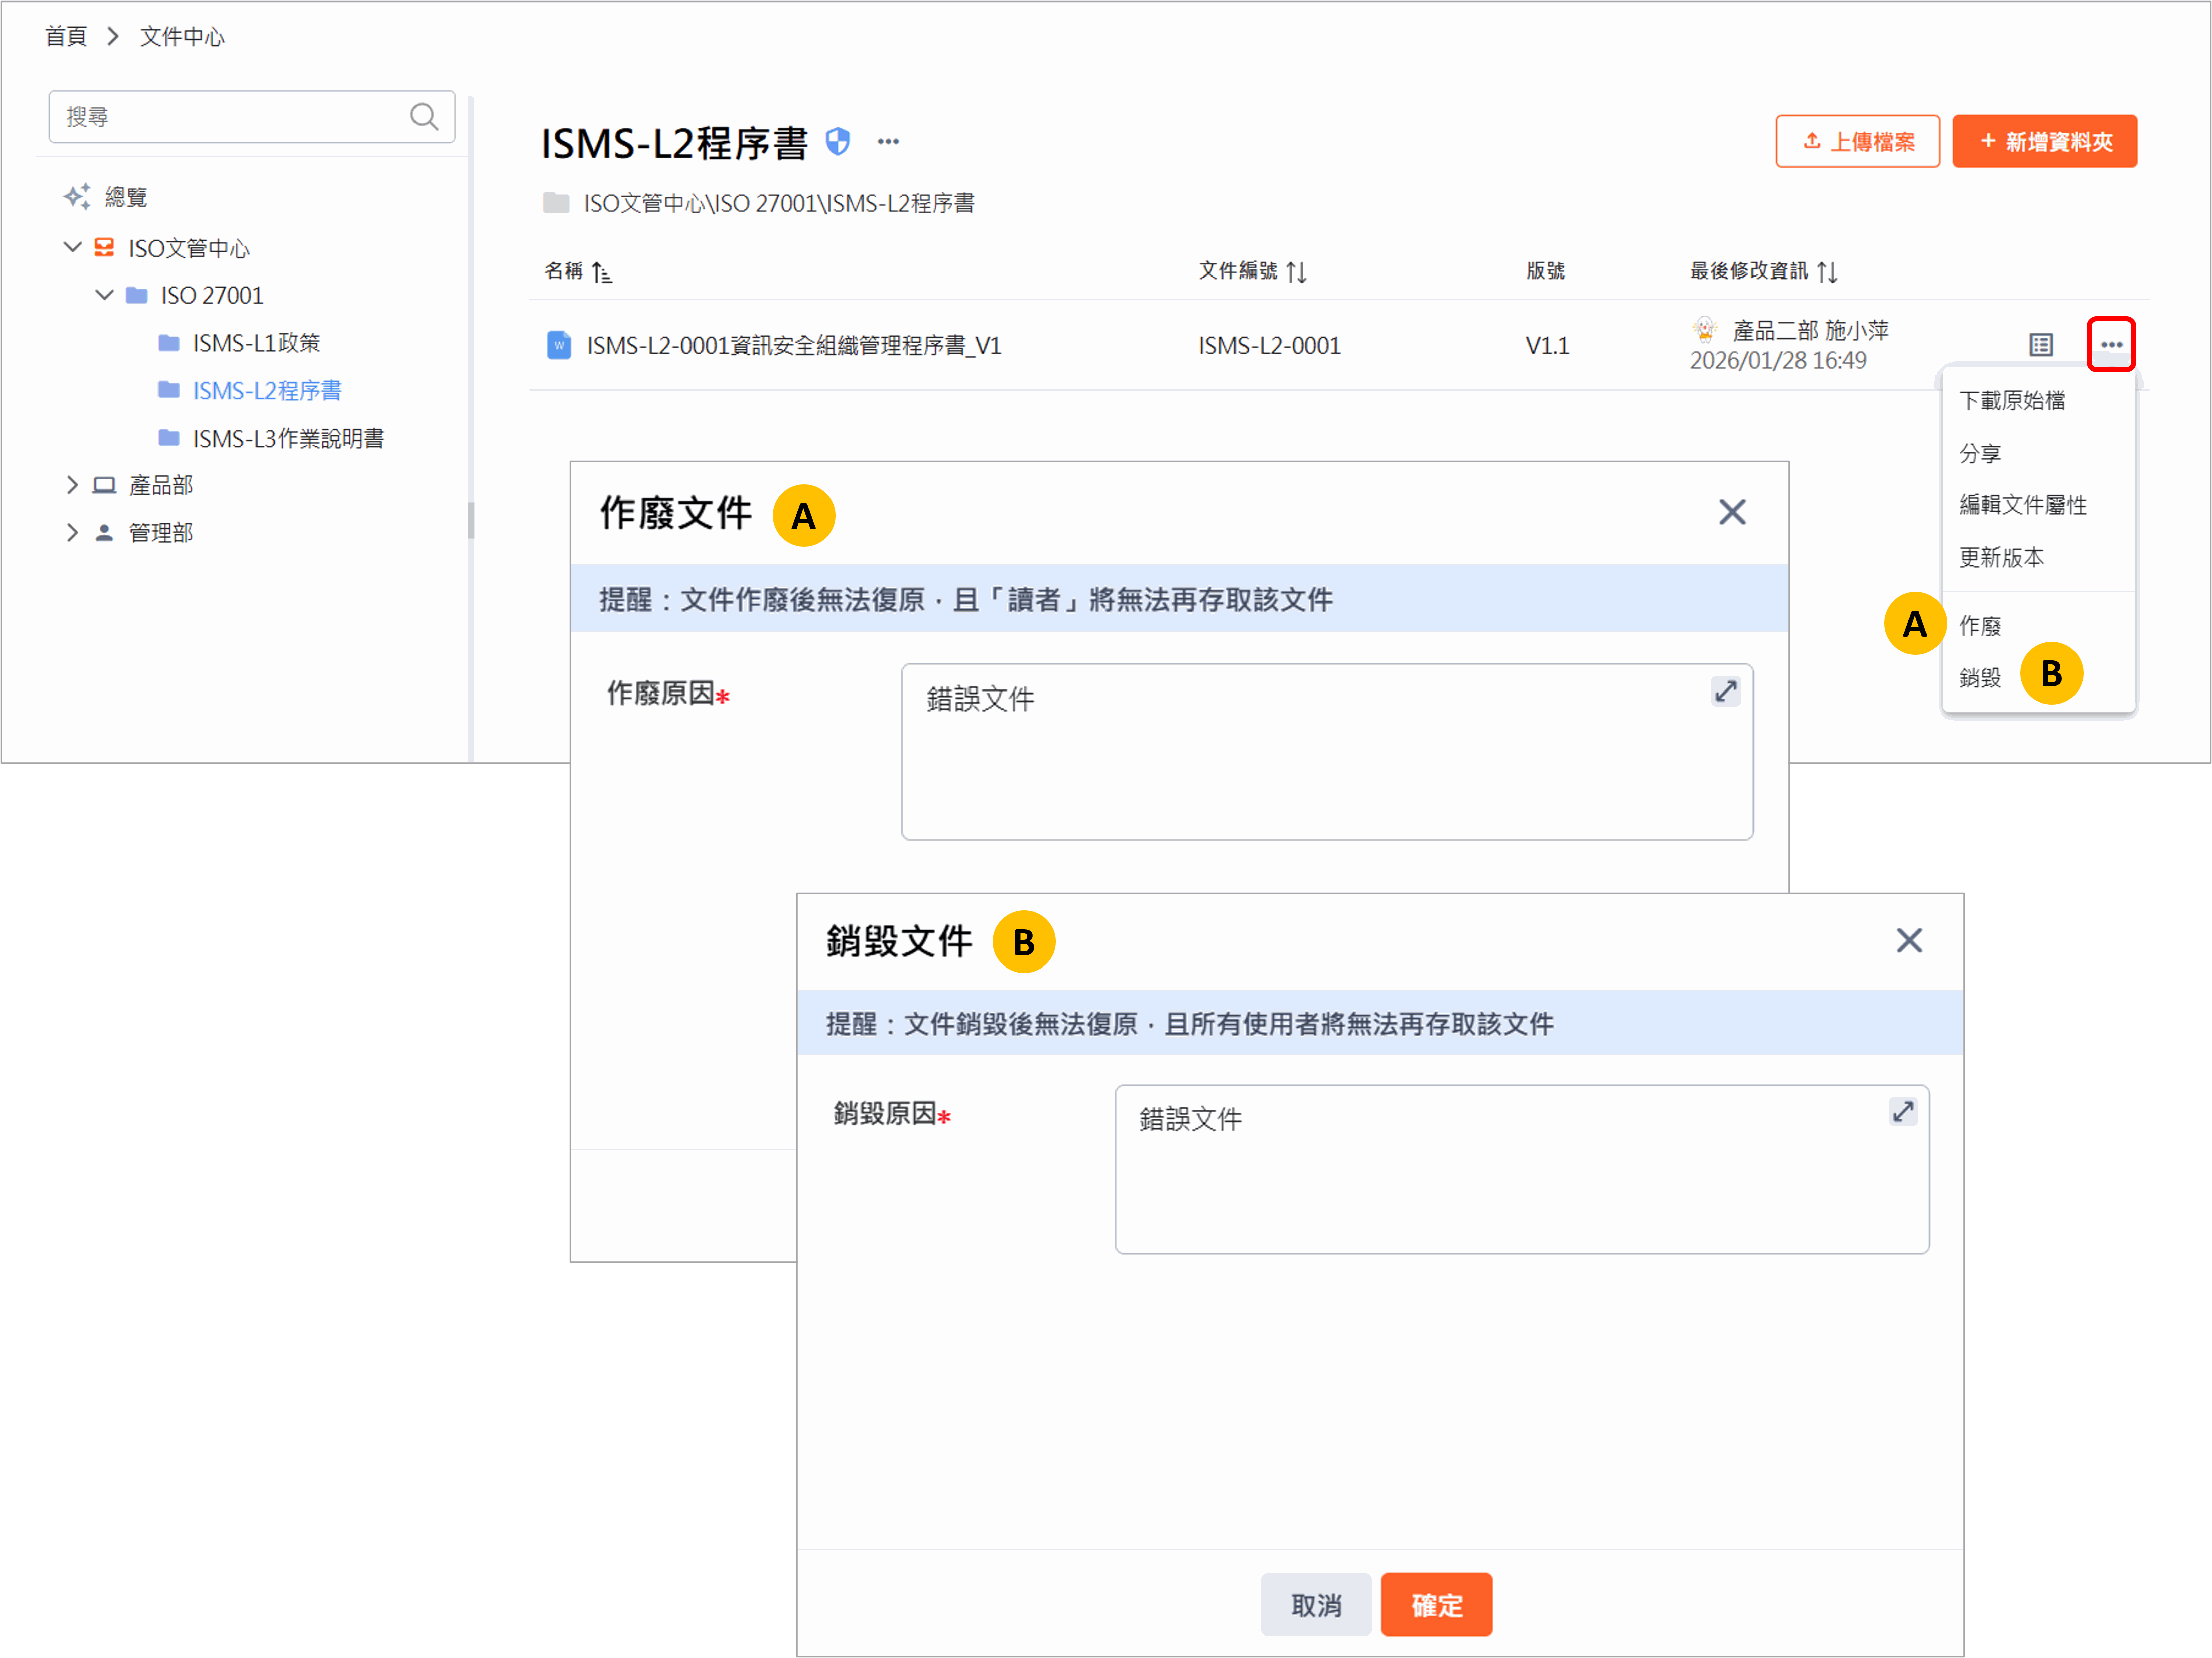
Task: Open the file row's three-dot menu
Action: point(2111,344)
